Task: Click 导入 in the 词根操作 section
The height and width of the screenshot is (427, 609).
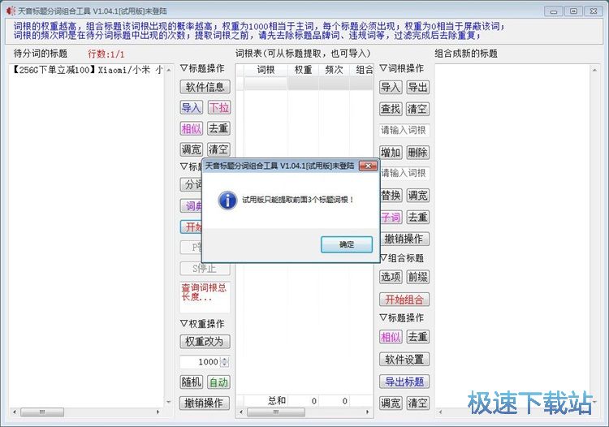Action: click(x=391, y=87)
